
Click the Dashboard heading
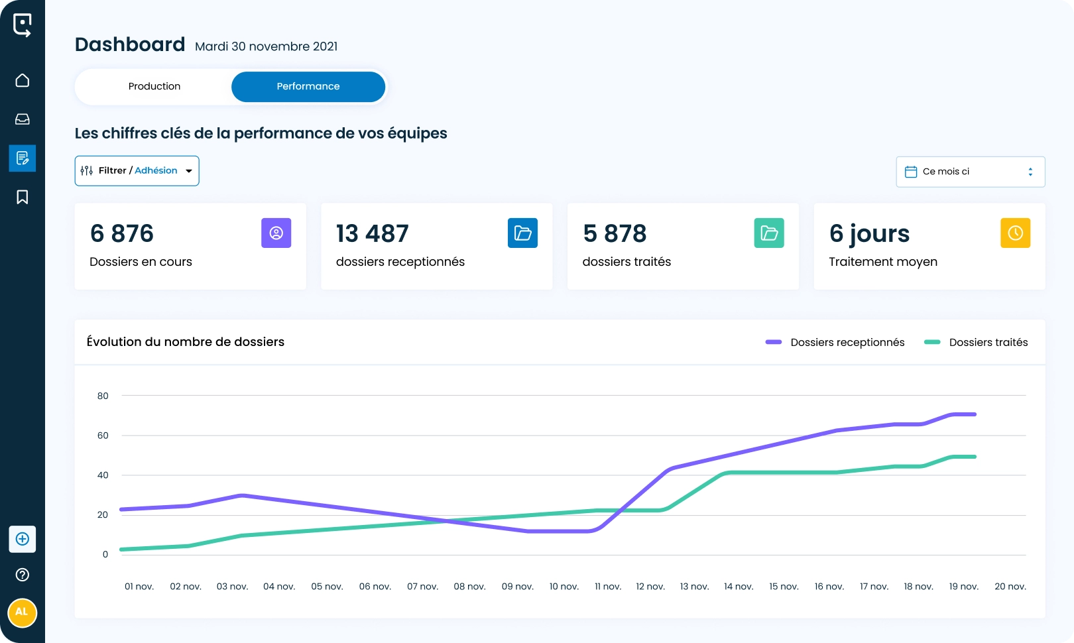click(130, 44)
